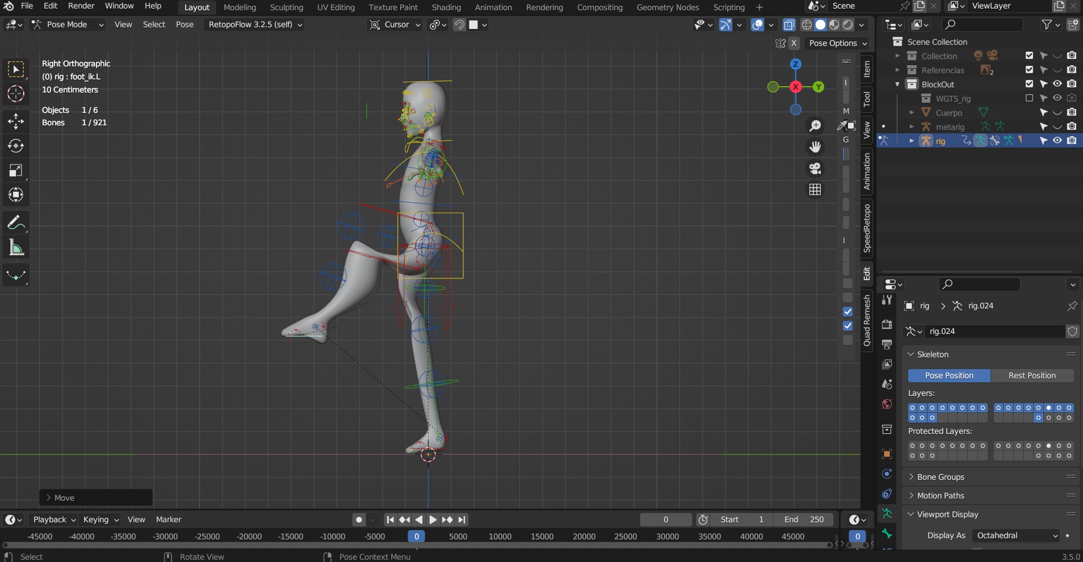
Task: Open the Pose menu in viewport header
Action: coord(184,24)
